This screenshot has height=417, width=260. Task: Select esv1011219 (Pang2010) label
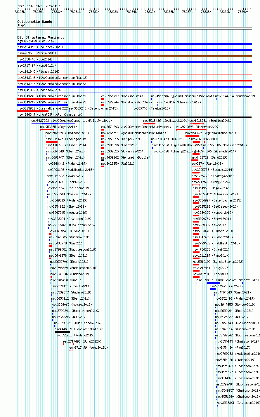coord(211,256)
